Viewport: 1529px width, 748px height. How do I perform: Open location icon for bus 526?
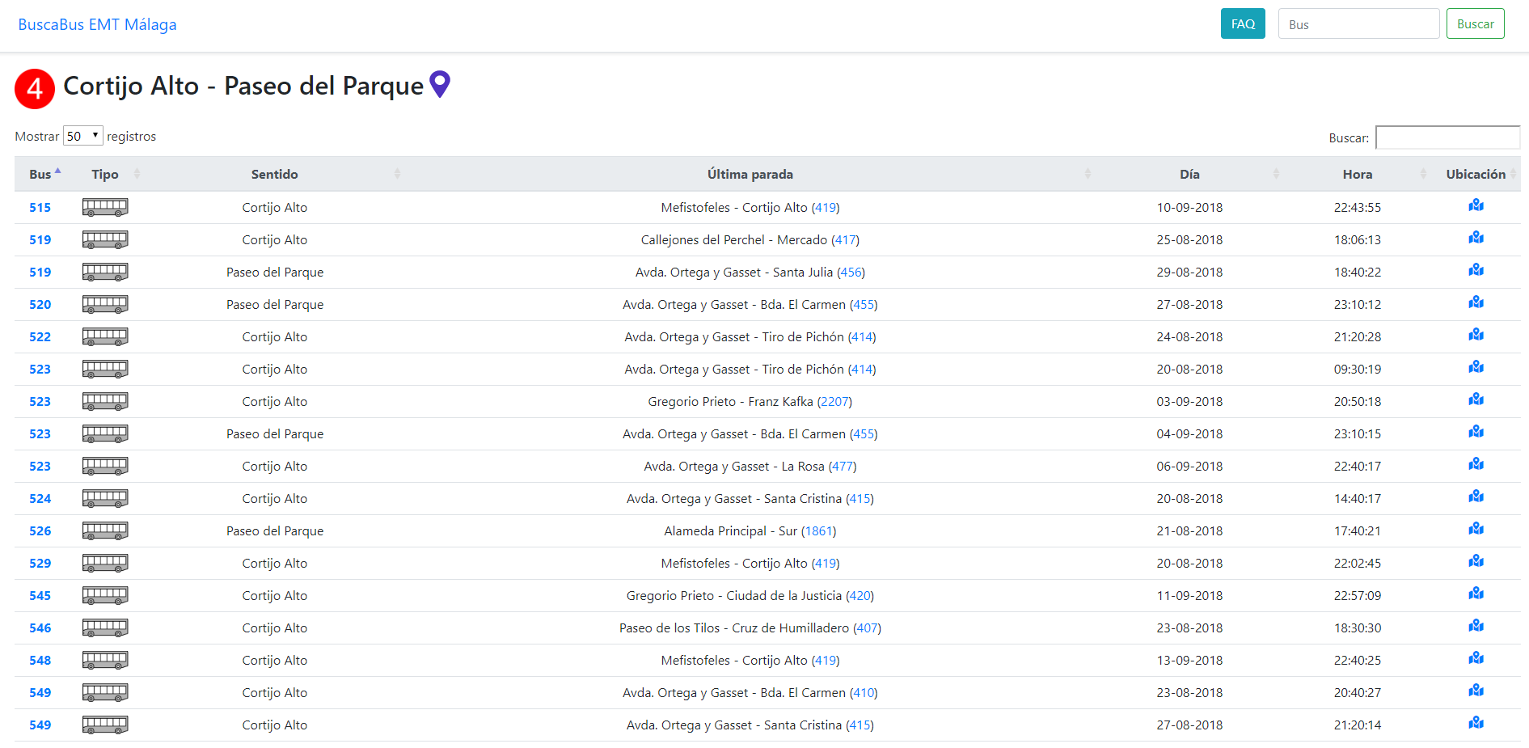[1476, 529]
